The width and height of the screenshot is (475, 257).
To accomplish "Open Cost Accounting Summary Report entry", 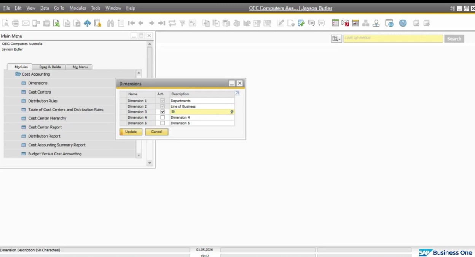I will coord(57,145).
